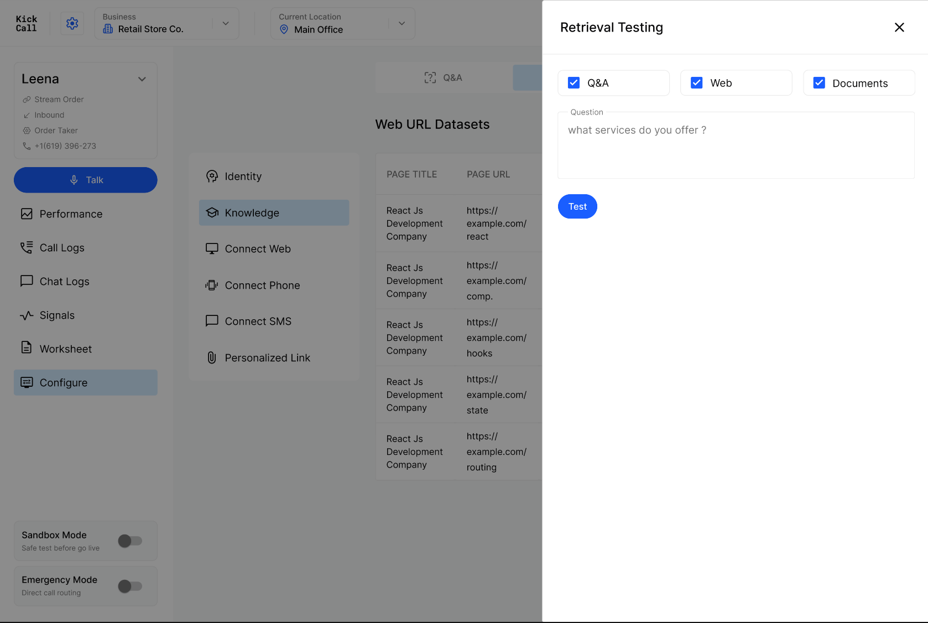Click the Talk button label
The image size is (928, 623).
(x=95, y=180)
